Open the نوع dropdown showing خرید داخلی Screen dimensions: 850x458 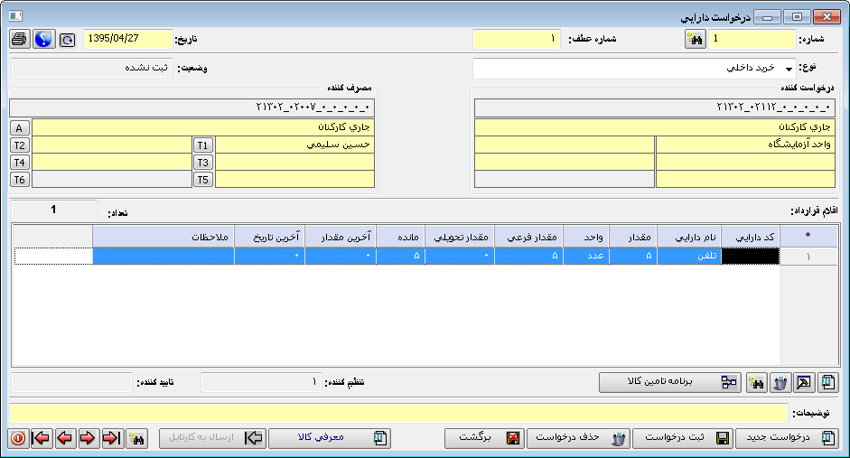point(789,70)
